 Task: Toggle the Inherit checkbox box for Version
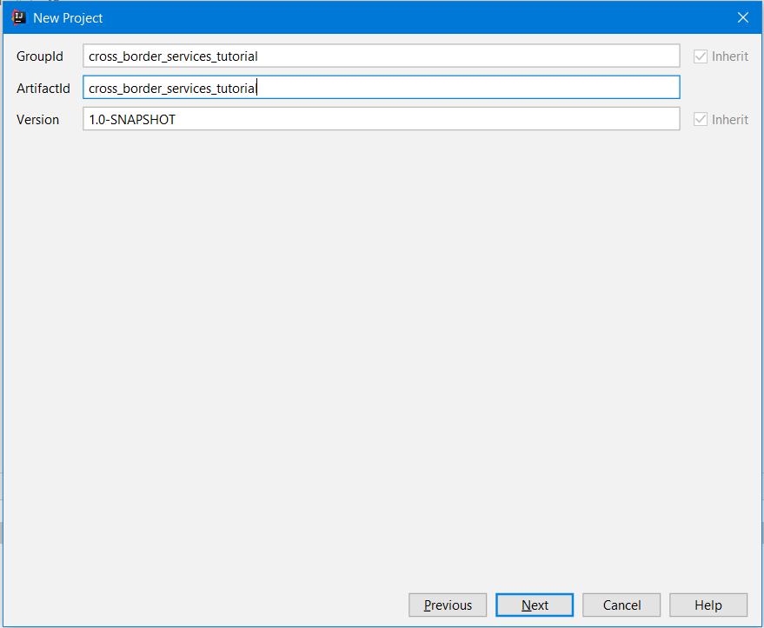click(x=701, y=120)
